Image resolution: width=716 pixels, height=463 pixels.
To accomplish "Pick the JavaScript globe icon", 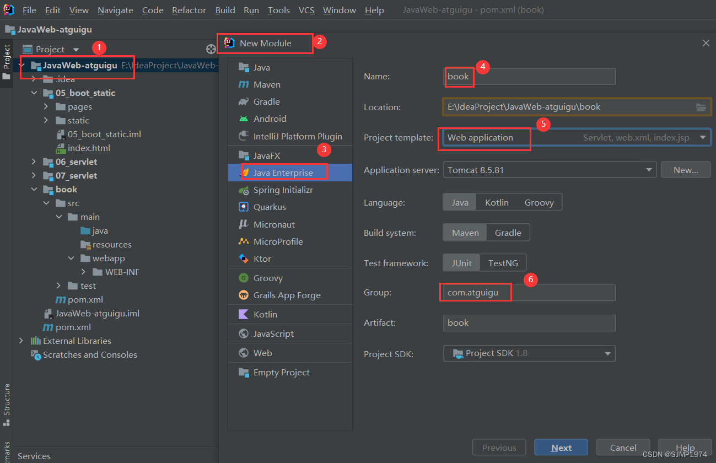I will 244,333.
